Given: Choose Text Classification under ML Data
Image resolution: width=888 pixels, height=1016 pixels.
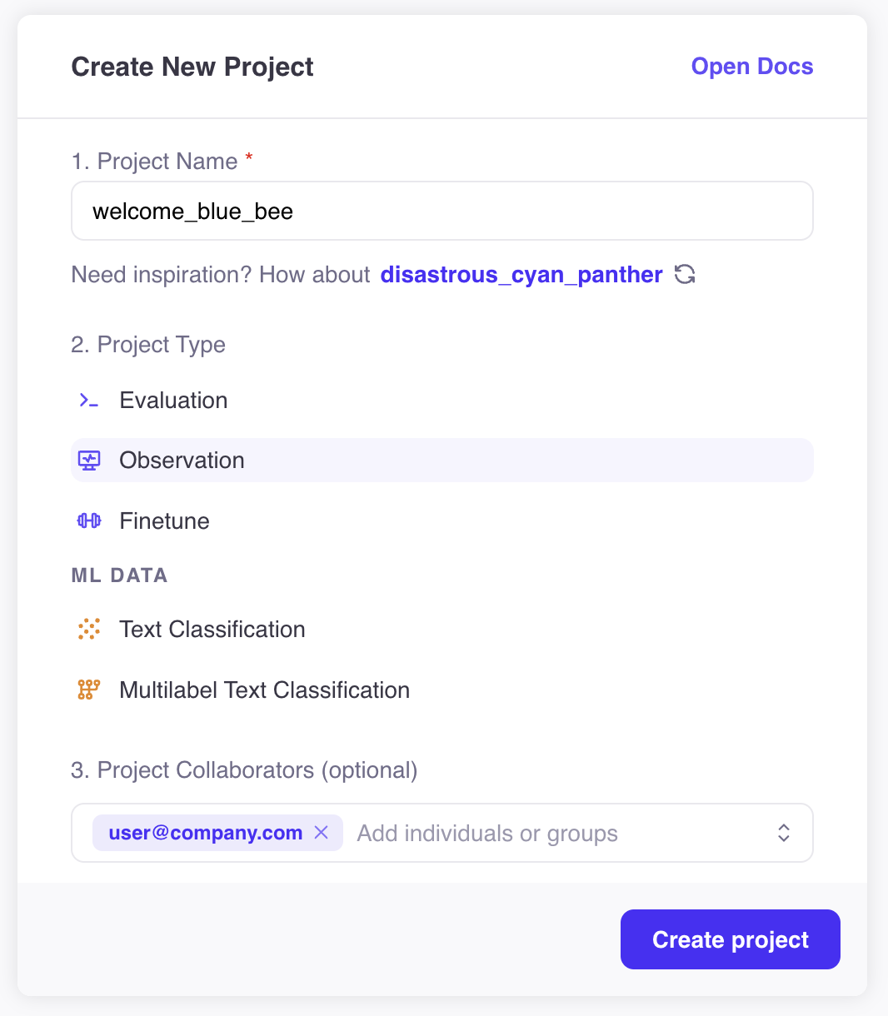Looking at the screenshot, I should pos(442,629).
